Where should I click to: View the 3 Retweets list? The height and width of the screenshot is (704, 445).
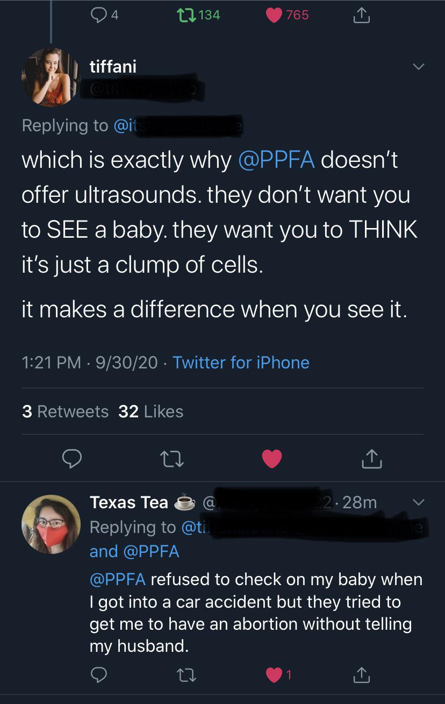pos(65,411)
